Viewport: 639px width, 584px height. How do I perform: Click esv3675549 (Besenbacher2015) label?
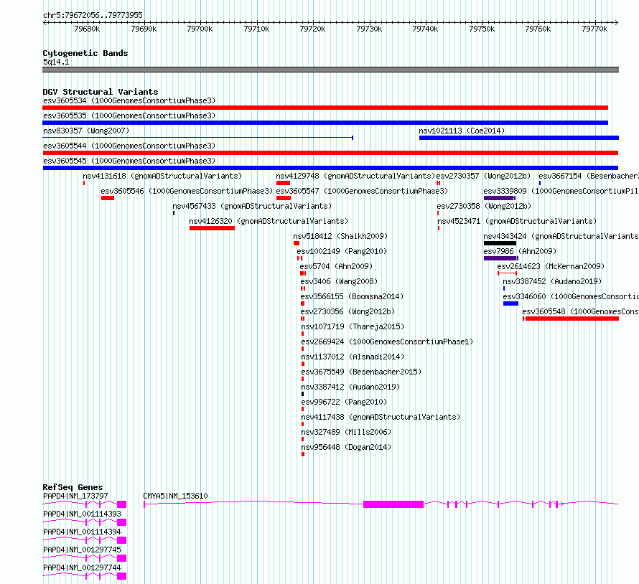point(361,372)
